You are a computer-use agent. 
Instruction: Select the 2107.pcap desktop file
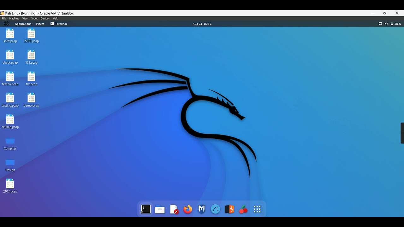pyautogui.click(x=10, y=186)
